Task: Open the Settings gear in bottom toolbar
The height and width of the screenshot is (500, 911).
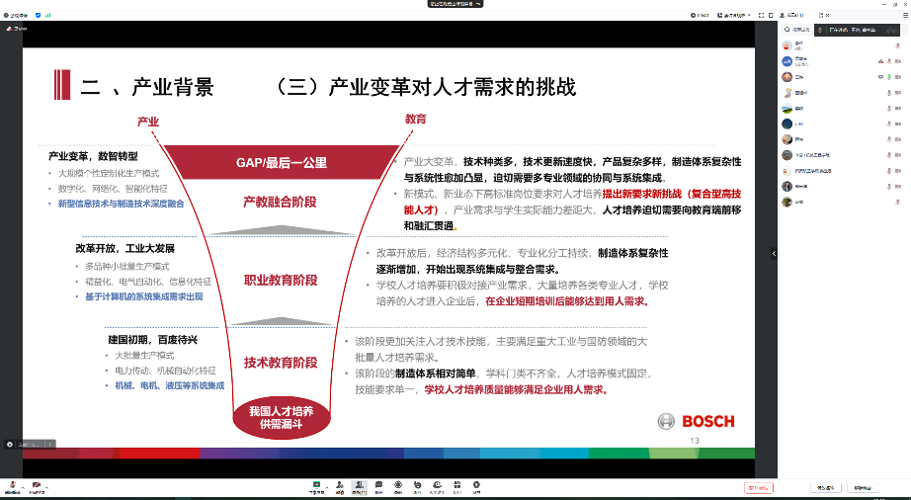Action: coord(476,485)
